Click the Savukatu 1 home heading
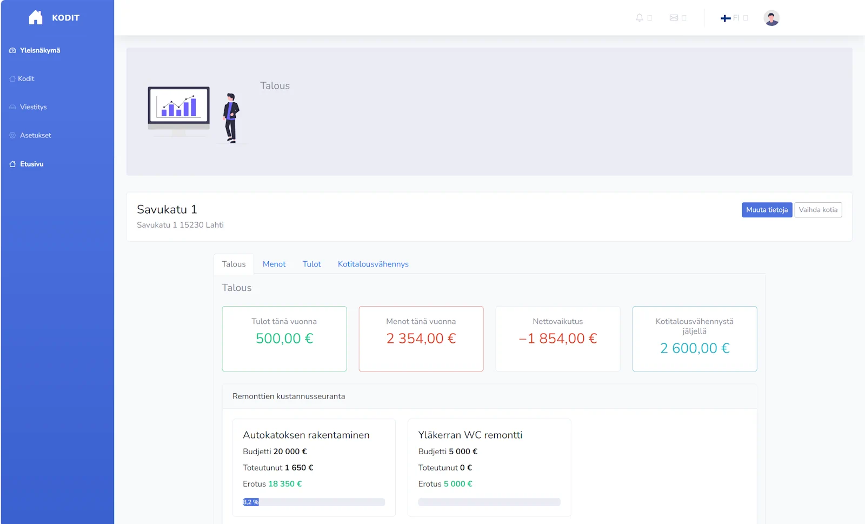 (x=167, y=209)
